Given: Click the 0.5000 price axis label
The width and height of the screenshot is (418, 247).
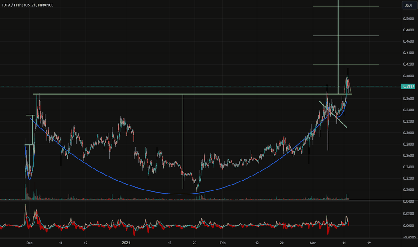Looking at the screenshot, I should [409, 19].
